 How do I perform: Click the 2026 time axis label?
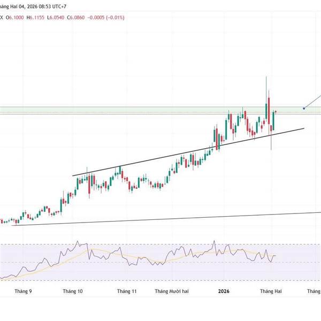click(224, 291)
